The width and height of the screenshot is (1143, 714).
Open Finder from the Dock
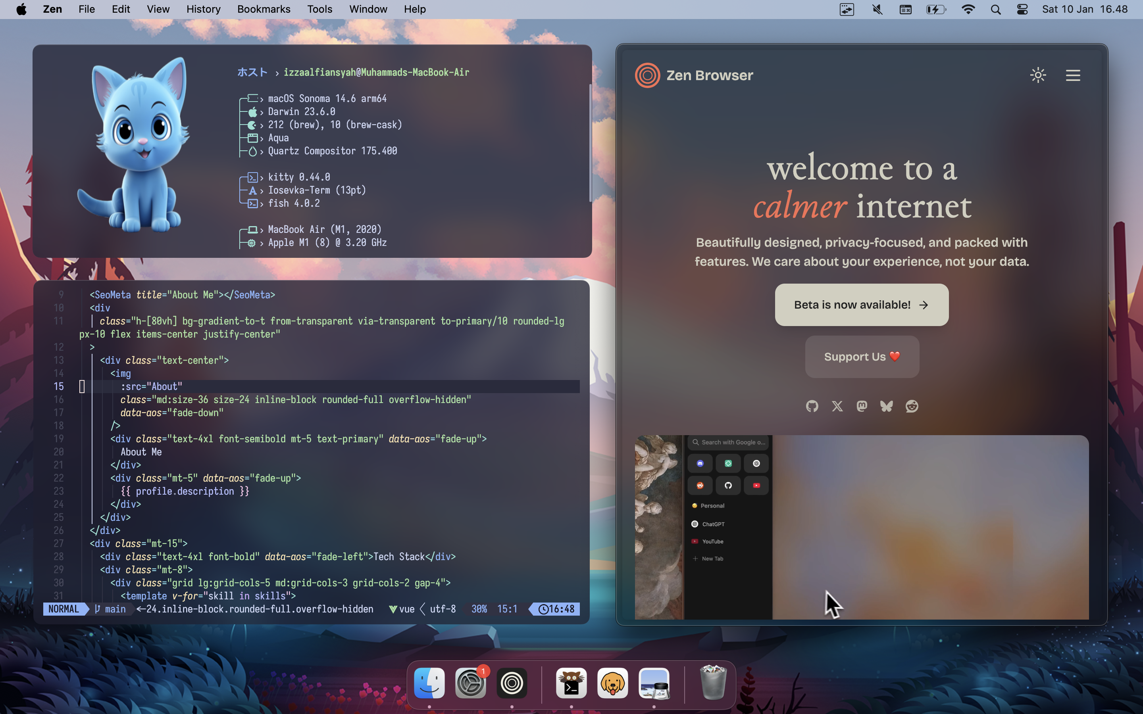pyautogui.click(x=429, y=683)
